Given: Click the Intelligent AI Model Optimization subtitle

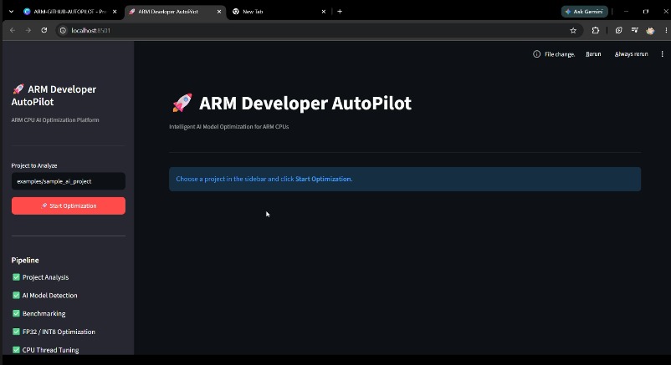Looking at the screenshot, I should click(229, 127).
